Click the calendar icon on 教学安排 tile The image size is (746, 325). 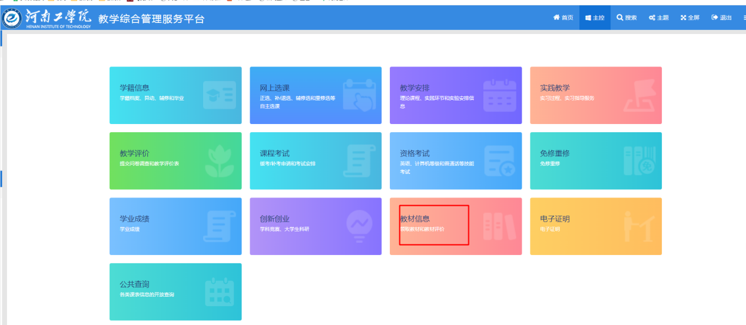pyautogui.click(x=499, y=95)
